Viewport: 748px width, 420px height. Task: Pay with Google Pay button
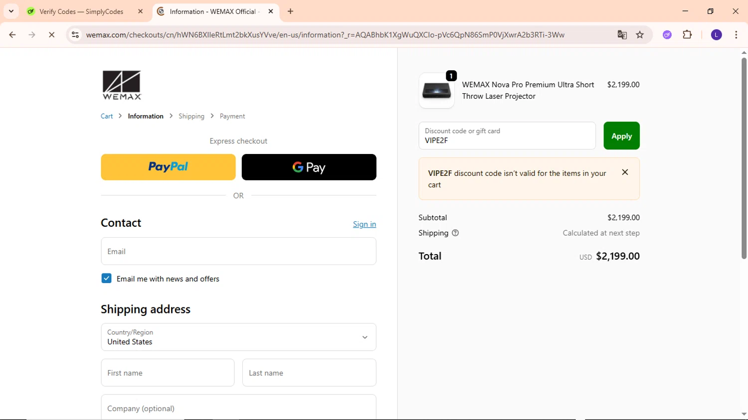pyautogui.click(x=309, y=167)
